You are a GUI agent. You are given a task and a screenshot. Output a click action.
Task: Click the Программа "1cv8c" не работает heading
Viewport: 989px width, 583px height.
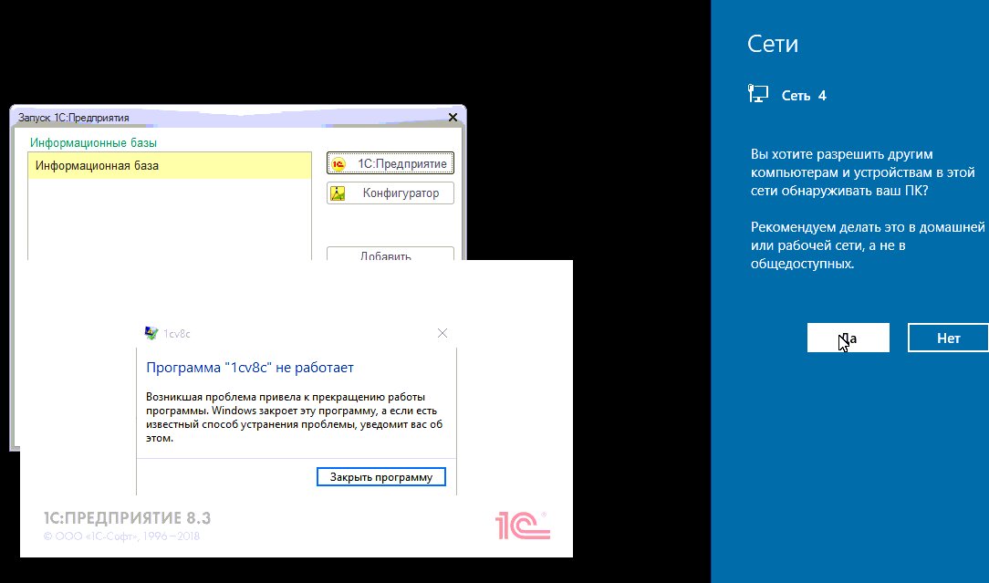point(250,367)
